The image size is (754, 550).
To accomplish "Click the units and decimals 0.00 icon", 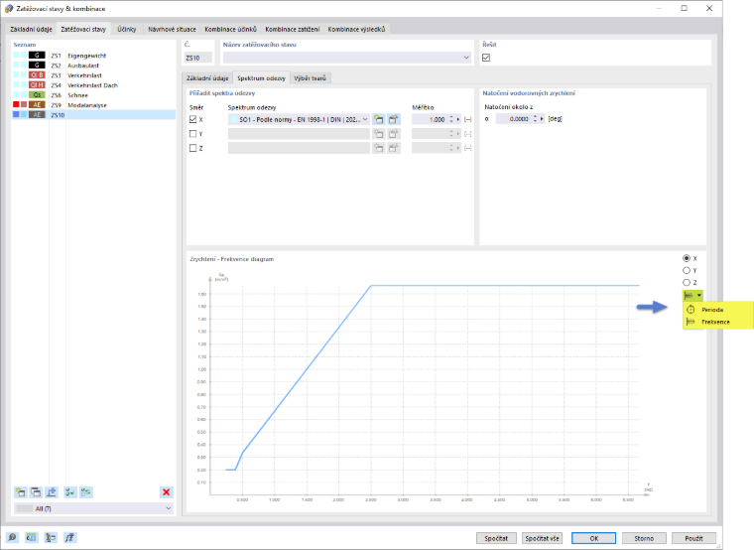I will point(32,537).
